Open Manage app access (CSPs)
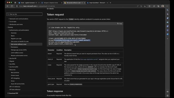Screen dimensions: 174x98 click(x=19, y=50)
